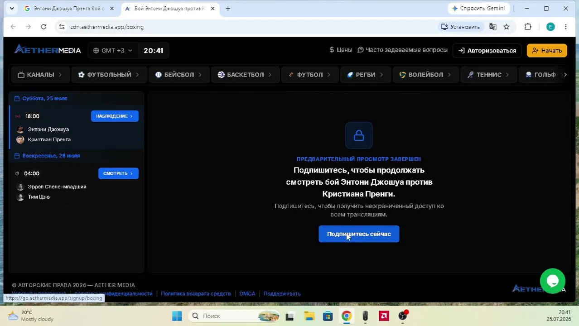
Task: Open Политика возврата средств footer link
Action: pos(196,294)
